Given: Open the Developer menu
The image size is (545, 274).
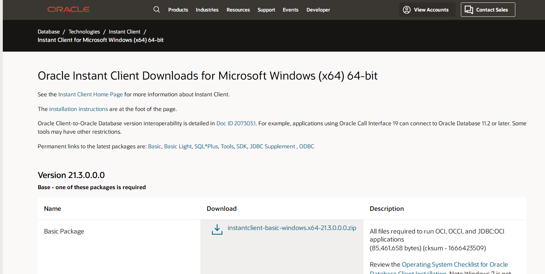Looking at the screenshot, I should point(318,10).
